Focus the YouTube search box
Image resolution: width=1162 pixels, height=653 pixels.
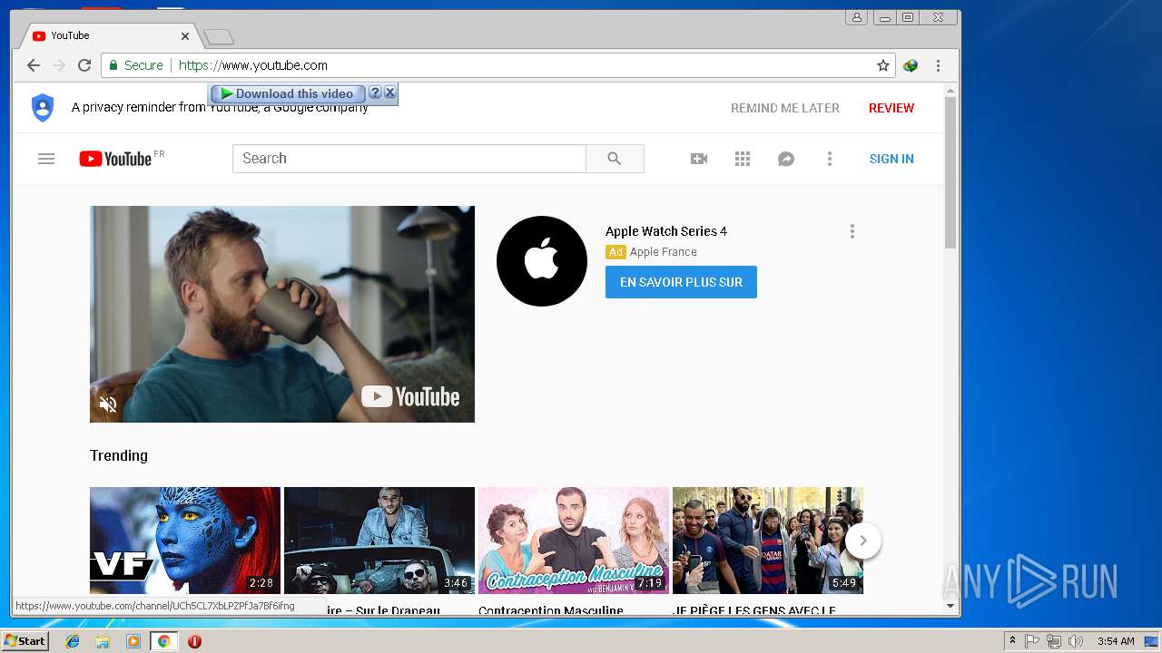point(409,158)
